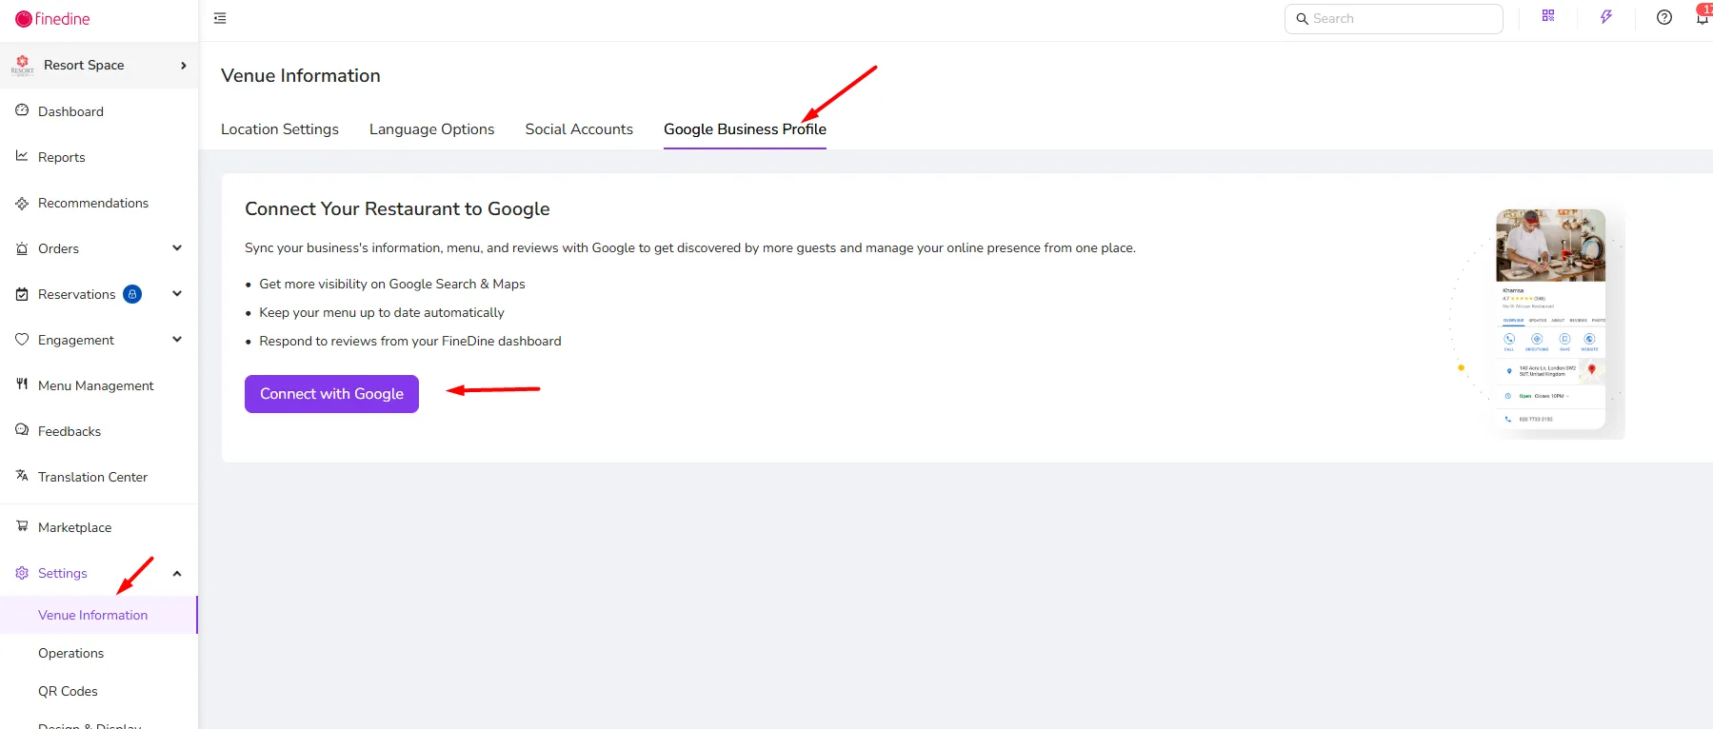The width and height of the screenshot is (1713, 729).
Task: Click the Translation Center language icon
Action: (22, 476)
